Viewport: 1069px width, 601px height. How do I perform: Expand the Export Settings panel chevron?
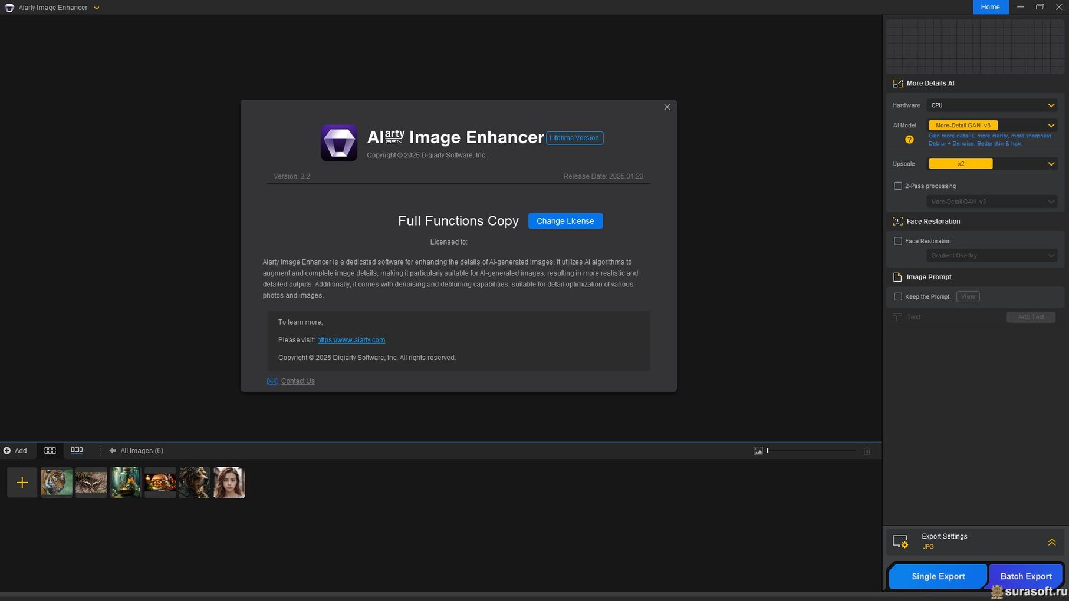(1051, 542)
